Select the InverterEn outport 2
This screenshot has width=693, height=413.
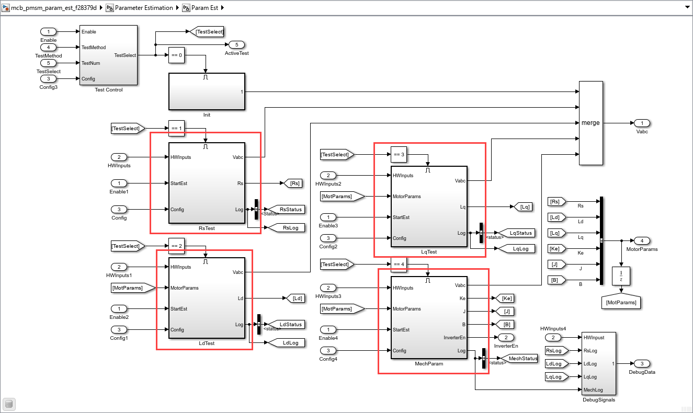506,337
